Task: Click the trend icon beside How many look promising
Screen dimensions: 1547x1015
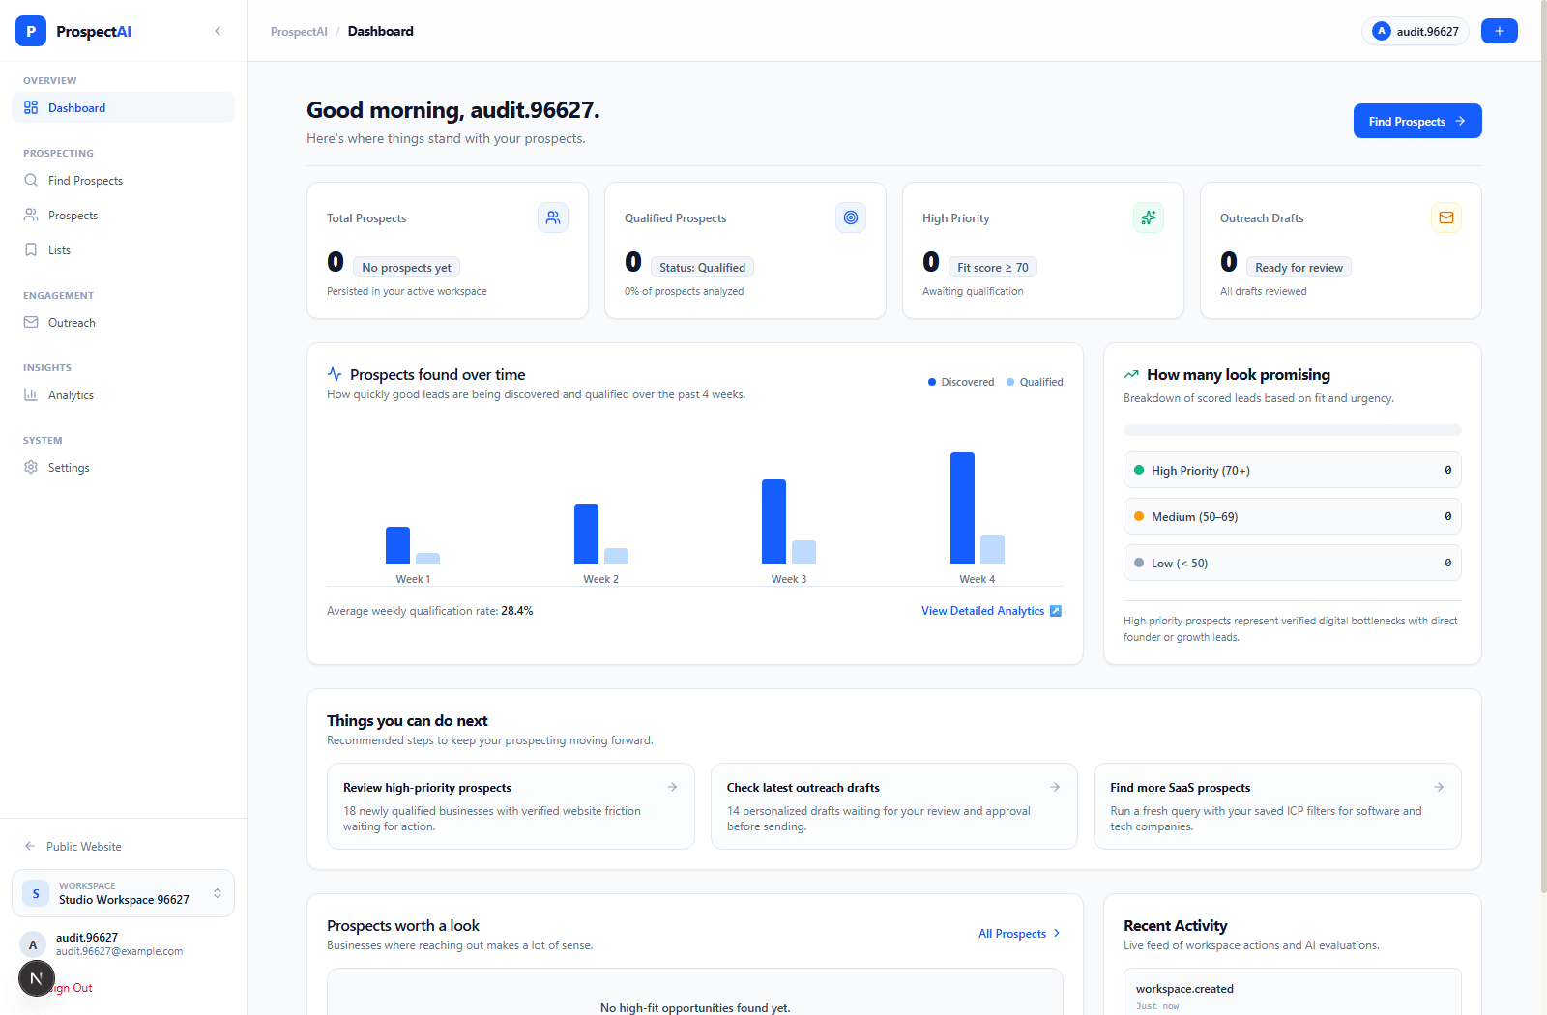Action: point(1131,374)
